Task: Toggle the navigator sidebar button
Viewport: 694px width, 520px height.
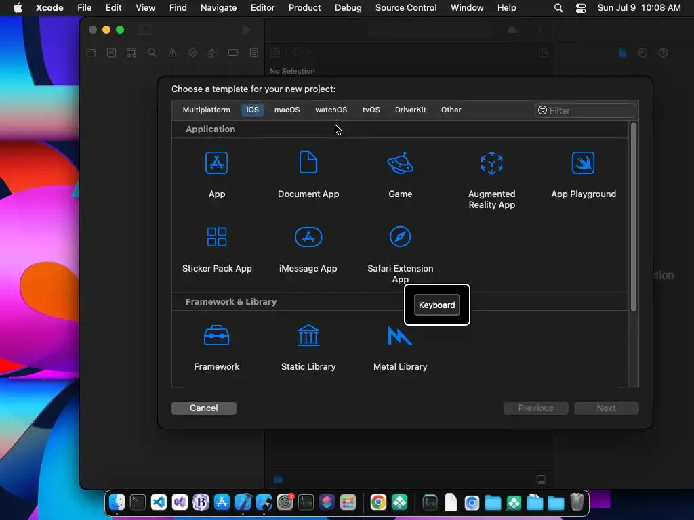Action: pos(145,30)
